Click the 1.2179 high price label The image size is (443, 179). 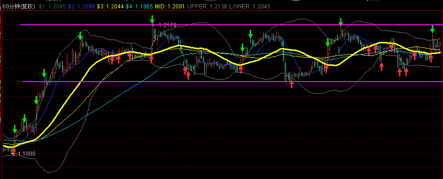167,25
